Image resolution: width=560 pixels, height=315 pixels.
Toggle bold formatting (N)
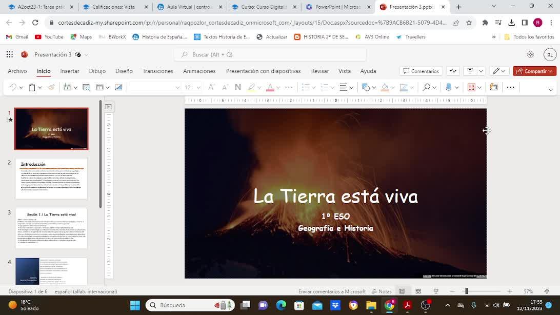tap(238, 87)
